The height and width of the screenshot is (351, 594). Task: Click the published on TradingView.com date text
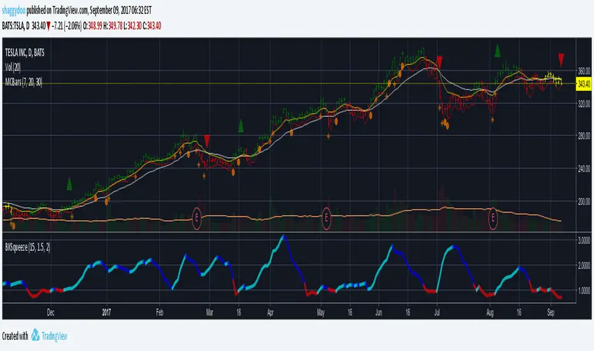tap(89, 11)
